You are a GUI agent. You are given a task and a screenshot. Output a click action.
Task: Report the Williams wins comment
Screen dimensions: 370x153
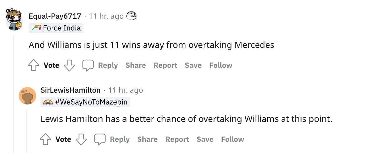(x=165, y=65)
